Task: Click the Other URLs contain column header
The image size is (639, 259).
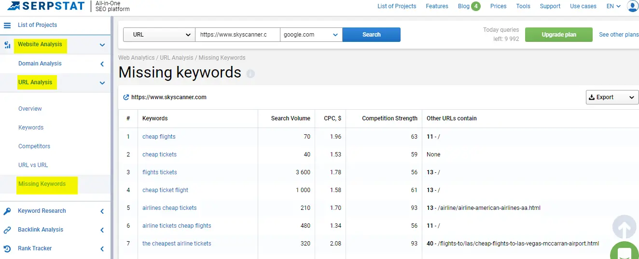Action: pos(452,118)
